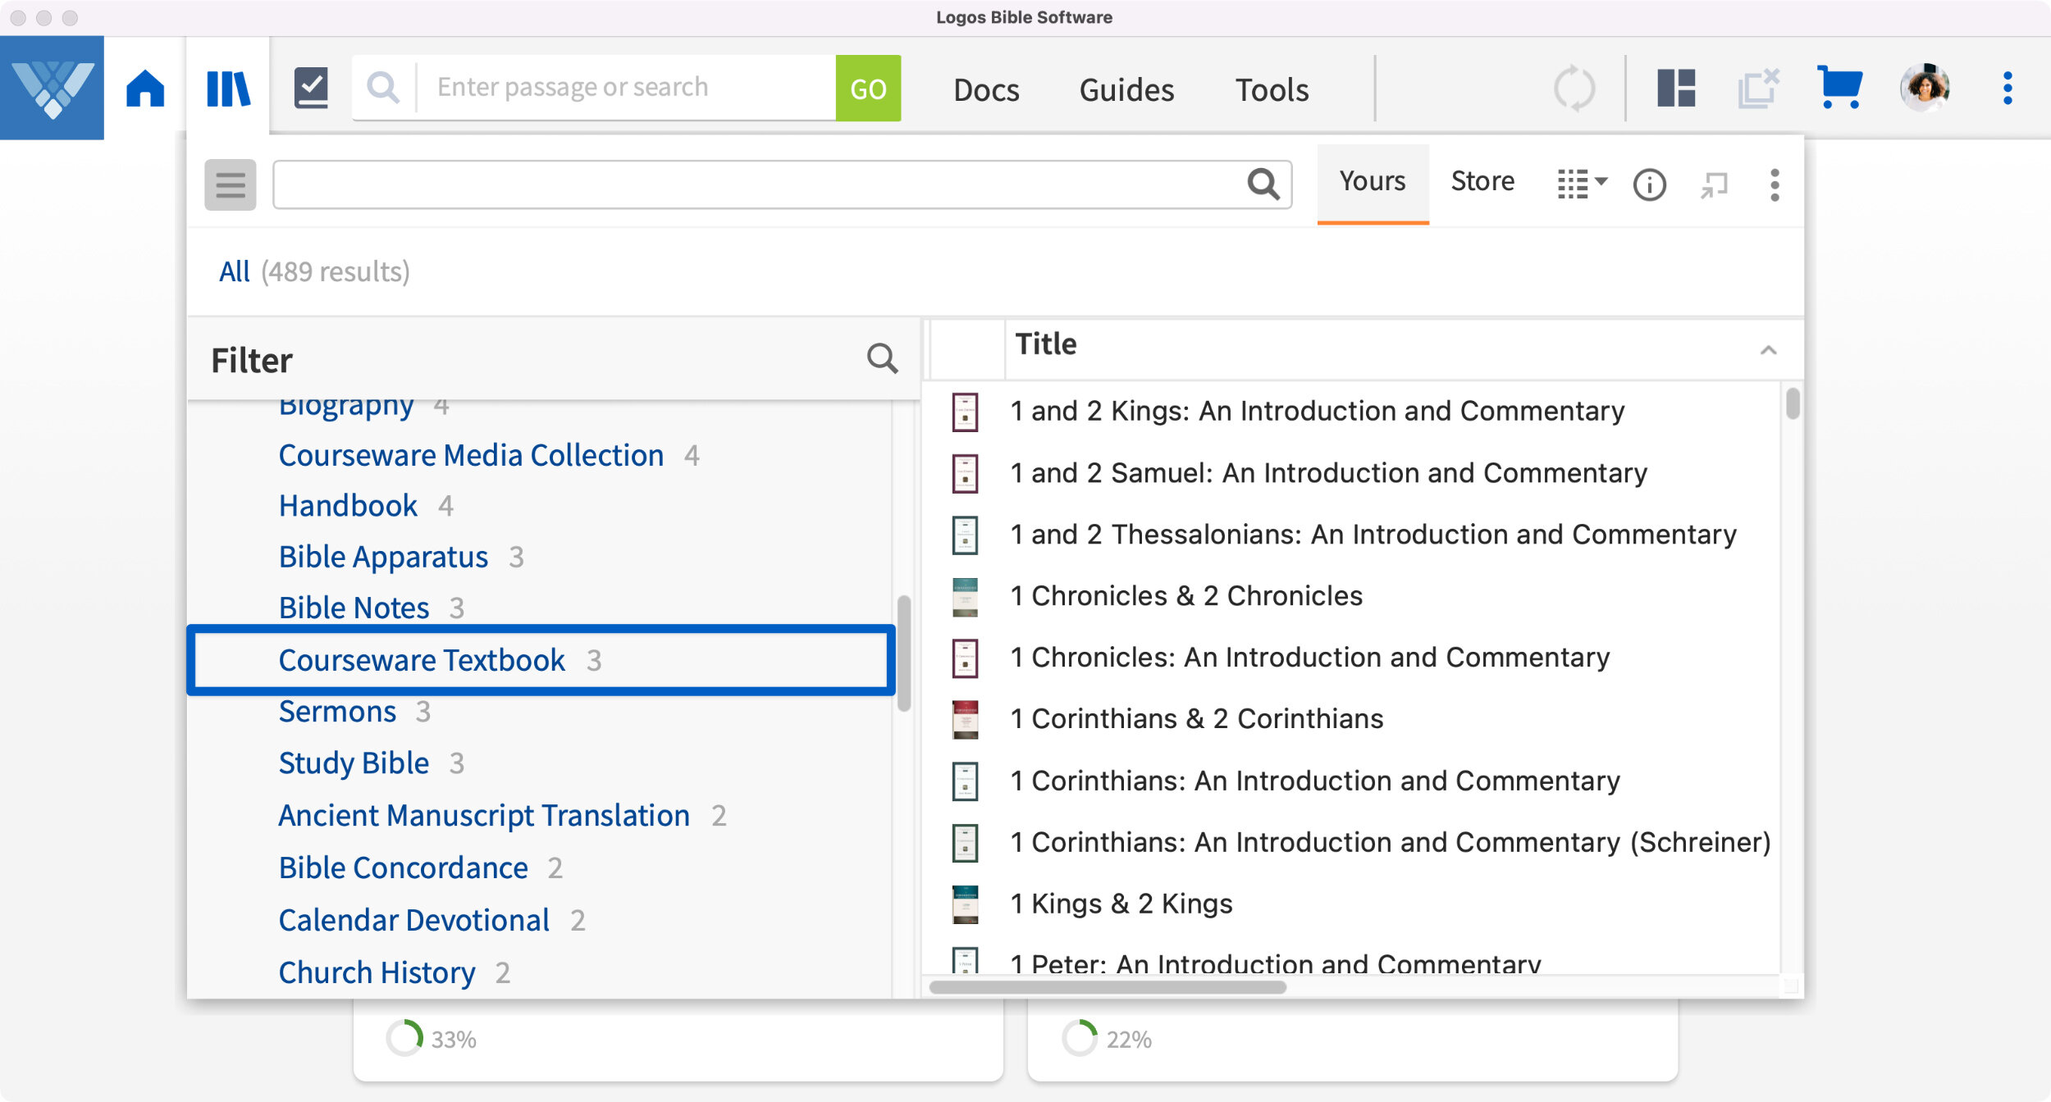Click the main search magnifier icon

[383, 87]
